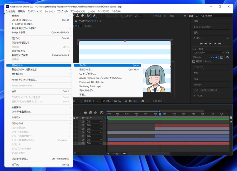Open the スペースバー shortcut dropdown
The width and height of the screenshot is (237, 171).
click(x=208, y=53)
